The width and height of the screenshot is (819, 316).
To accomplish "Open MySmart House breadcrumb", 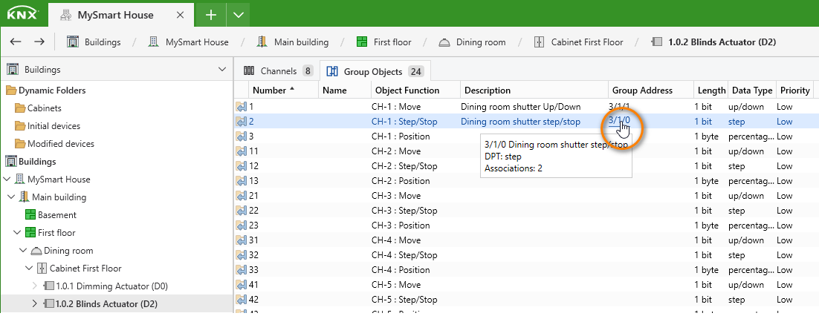I will (x=188, y=42).
